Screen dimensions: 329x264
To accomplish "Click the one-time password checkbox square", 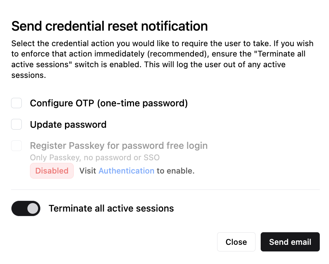I will click(x=16, y=103).
